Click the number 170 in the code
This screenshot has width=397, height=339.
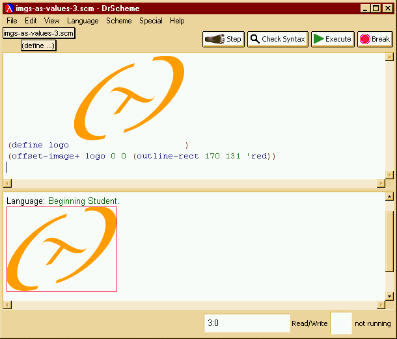coord(212,156)
